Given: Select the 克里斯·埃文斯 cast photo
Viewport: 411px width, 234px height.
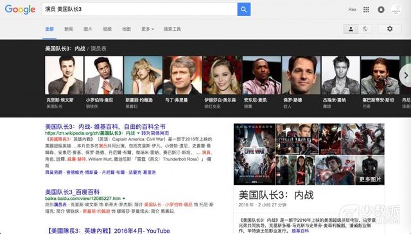Looking at the screenshot, I should pos(64,75).
